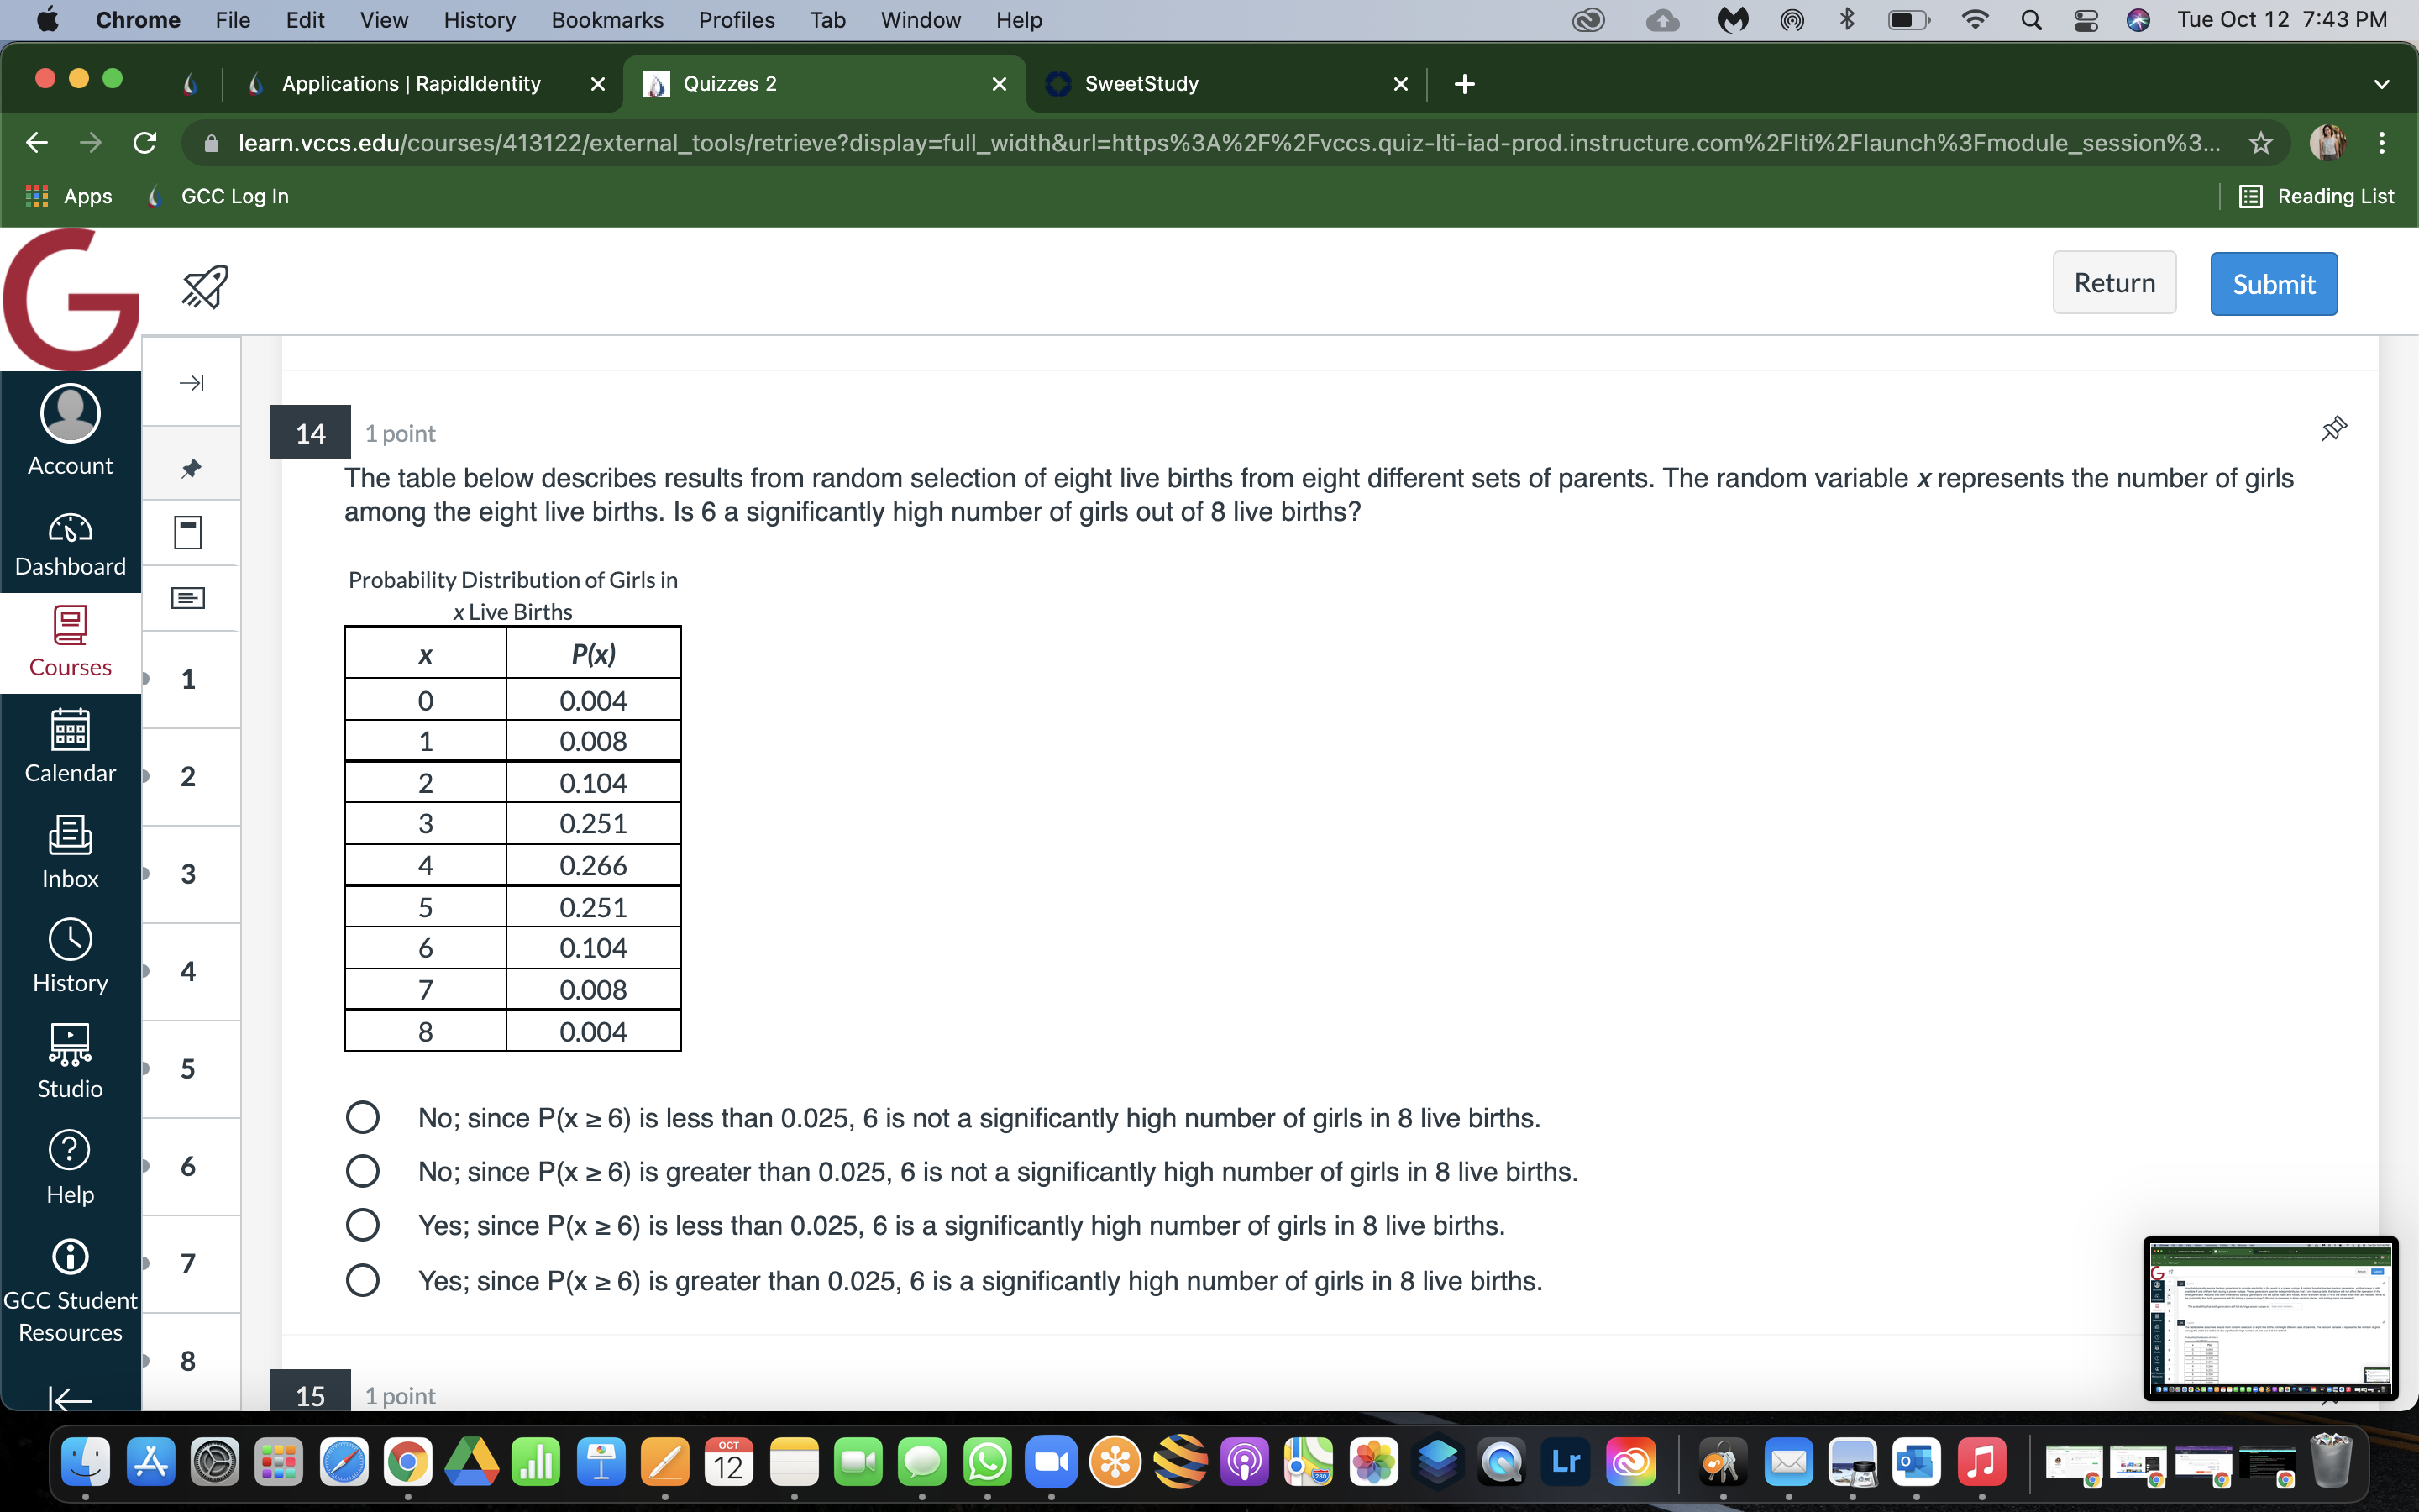Viewport: 2419px width, 1512px height.
Task: Open the Canvas Calendar
Action: [70, 747]
